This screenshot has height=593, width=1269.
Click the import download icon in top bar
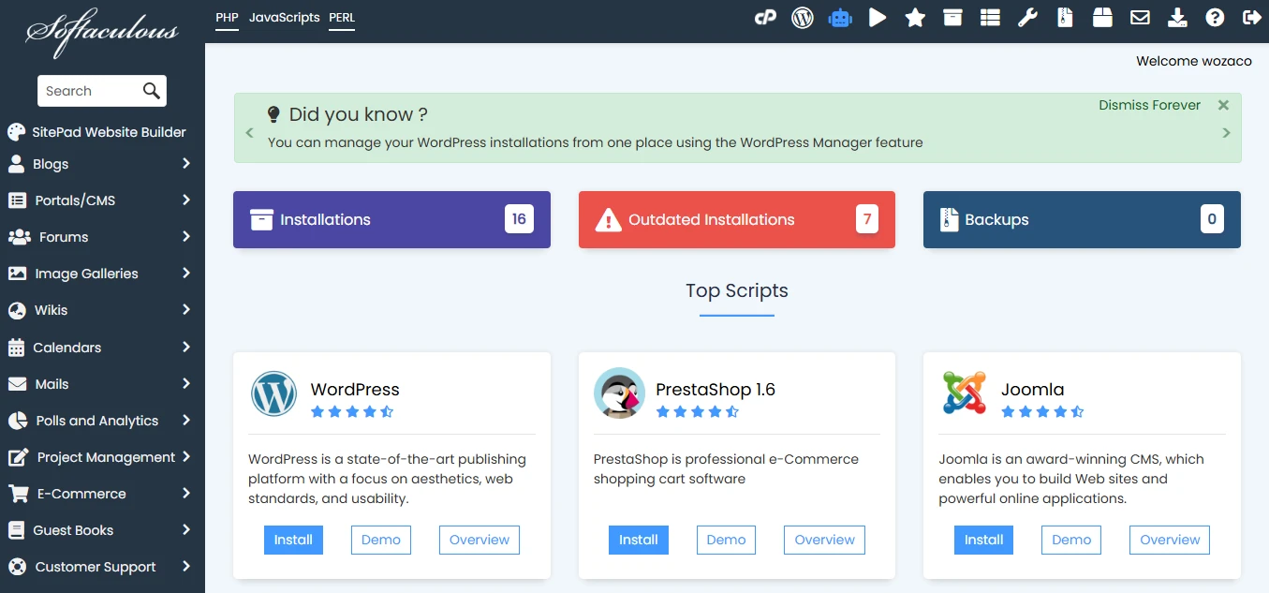(x=1177, y=17)
